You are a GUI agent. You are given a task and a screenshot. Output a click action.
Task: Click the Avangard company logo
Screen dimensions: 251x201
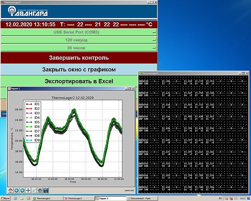28,11
